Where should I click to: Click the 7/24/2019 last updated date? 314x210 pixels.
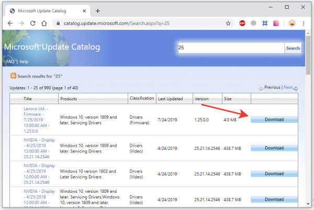167,120
